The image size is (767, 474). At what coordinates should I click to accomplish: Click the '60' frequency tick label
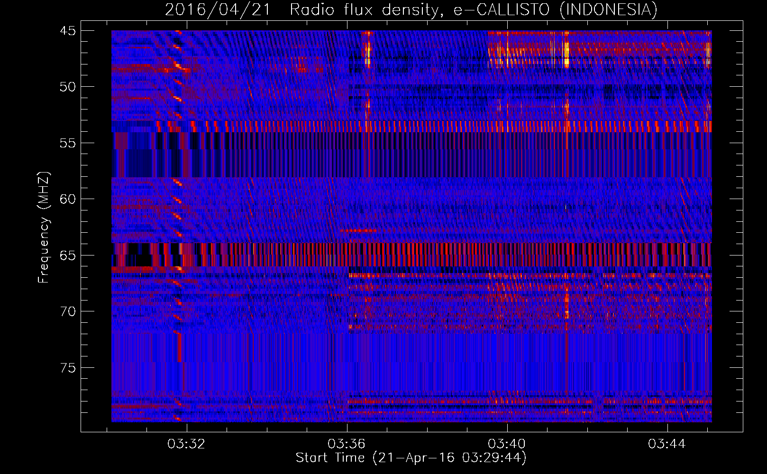[67, 199]
